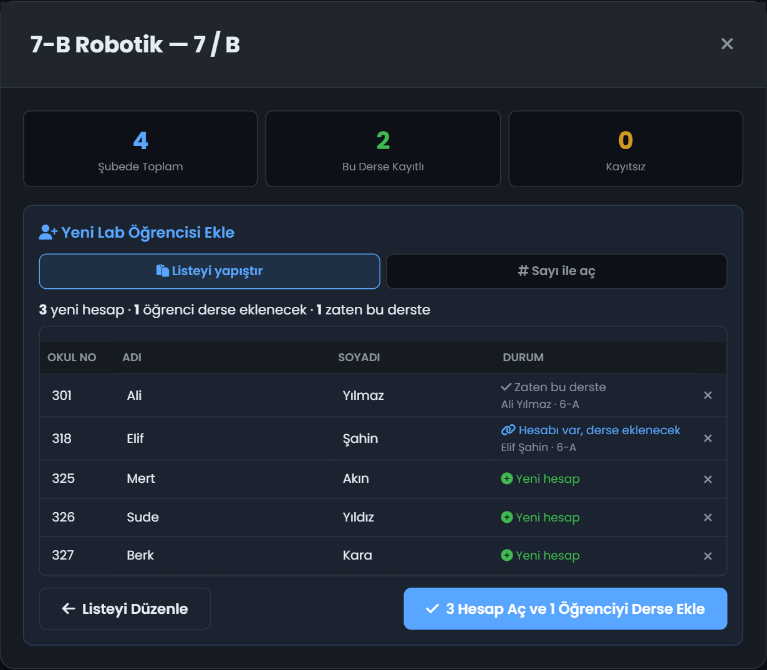Confirm 3 Hesap Aç ve 1 Öğrenciyi Derse Ekle
This screenshot has width=767, height=670.
pyautogui.click(x=566, y=609)
